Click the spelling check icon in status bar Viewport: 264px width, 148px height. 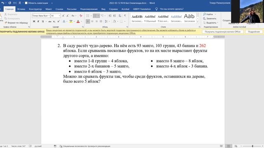pos(30,146)
